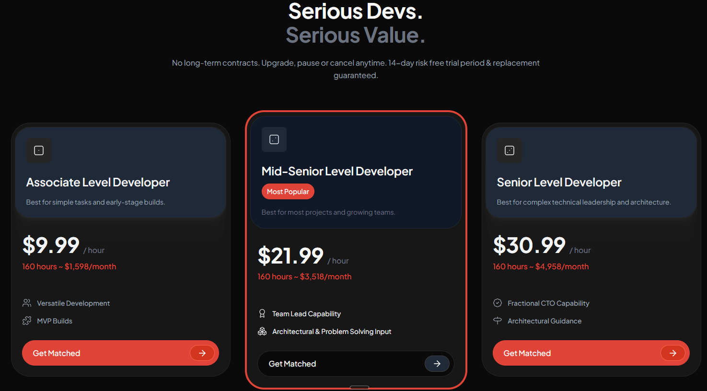707x391 pixels.
Task: Click 'Best for complex technical leadership' description
Action: pos(584,202)
